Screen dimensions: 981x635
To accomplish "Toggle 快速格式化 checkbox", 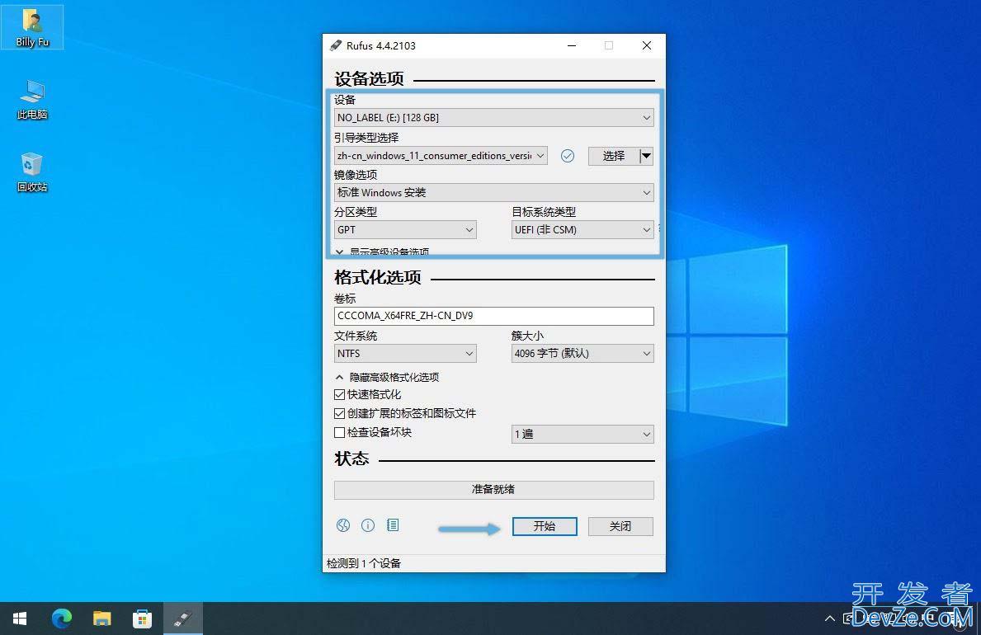I will 340,395.
